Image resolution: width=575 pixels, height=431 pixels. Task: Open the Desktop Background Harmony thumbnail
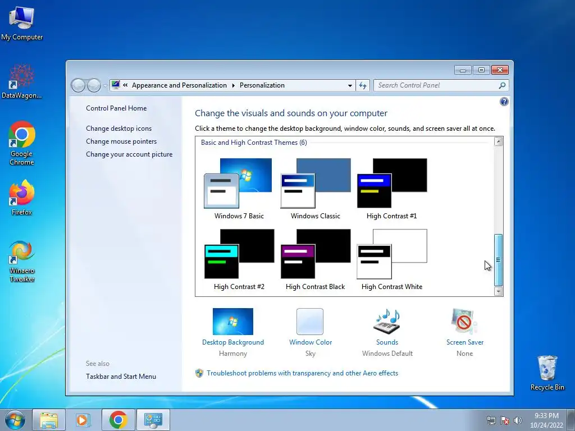[x=233, y=322]
